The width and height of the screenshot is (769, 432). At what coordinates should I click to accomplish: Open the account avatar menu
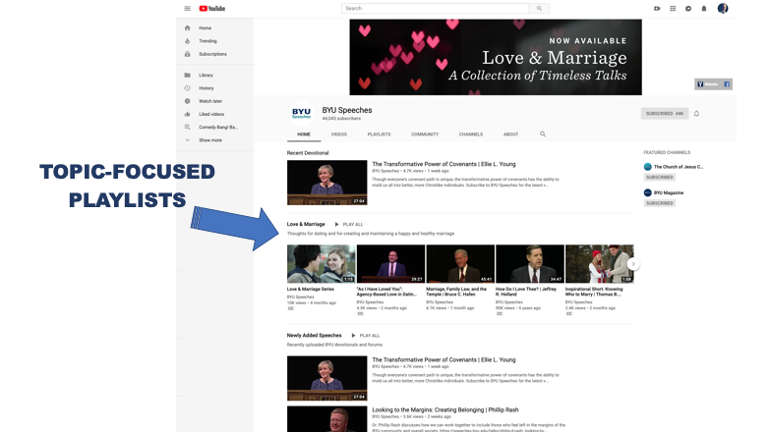click(x=723, y=8)
